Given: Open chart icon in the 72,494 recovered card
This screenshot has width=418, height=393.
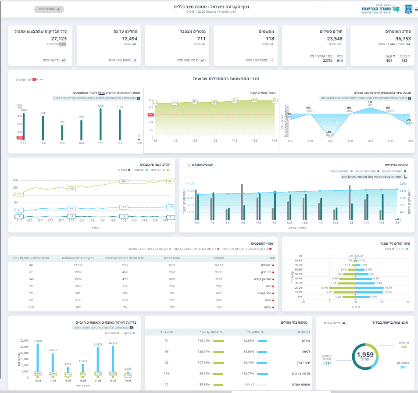Looking at the screenshot, I should coord(134,60).
